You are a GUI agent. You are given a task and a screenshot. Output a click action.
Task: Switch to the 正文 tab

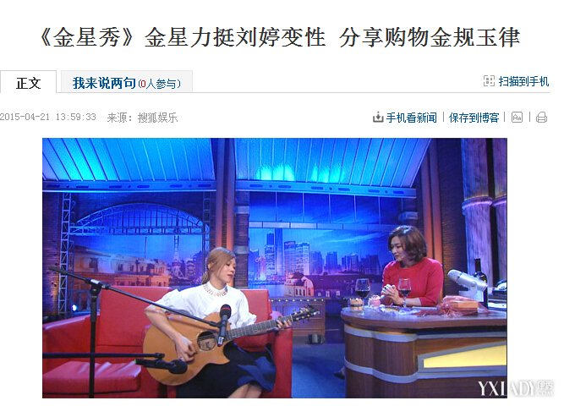coord(29,82)
